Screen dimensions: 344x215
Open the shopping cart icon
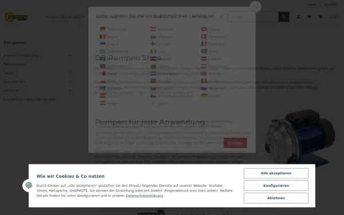tap(320, 17)
